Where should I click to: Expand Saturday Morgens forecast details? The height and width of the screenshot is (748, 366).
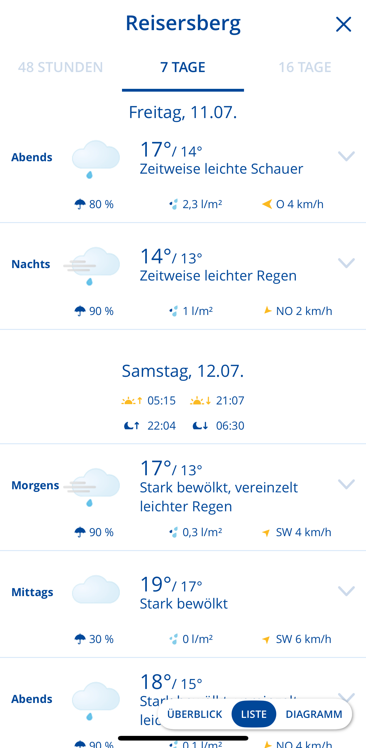pyautogui.click(x=346, y=484)
